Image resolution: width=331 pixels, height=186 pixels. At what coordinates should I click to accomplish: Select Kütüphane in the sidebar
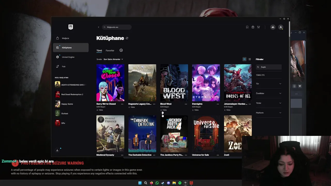click(x=71, y=48)
